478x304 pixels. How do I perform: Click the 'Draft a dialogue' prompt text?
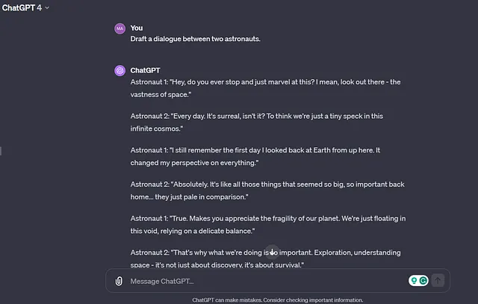coord(195,39)
